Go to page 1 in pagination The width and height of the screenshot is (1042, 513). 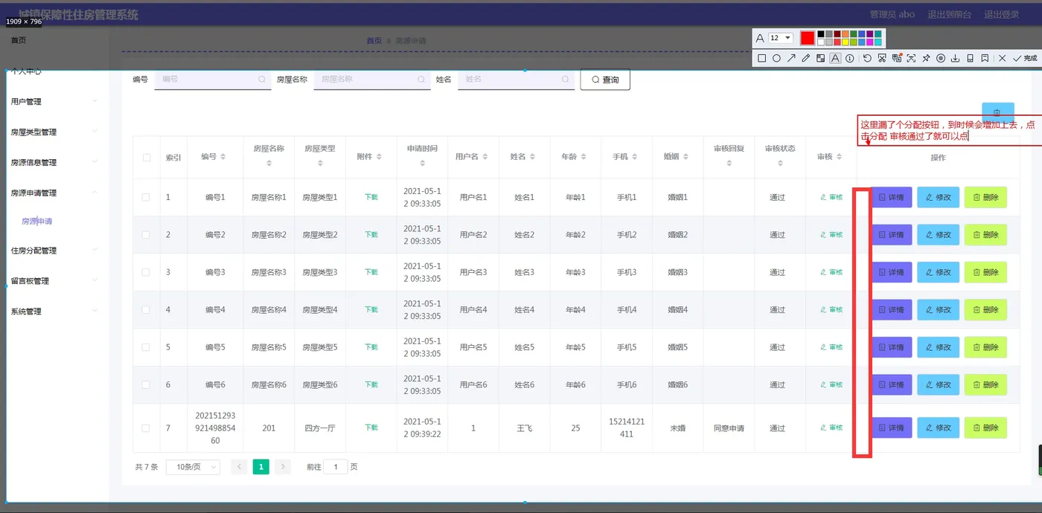260,467
